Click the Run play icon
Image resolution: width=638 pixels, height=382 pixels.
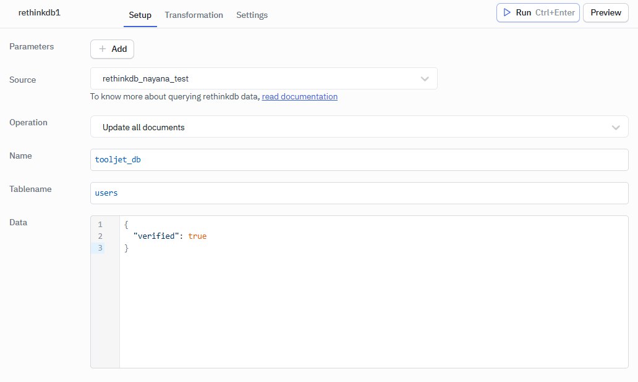point(507,12)
